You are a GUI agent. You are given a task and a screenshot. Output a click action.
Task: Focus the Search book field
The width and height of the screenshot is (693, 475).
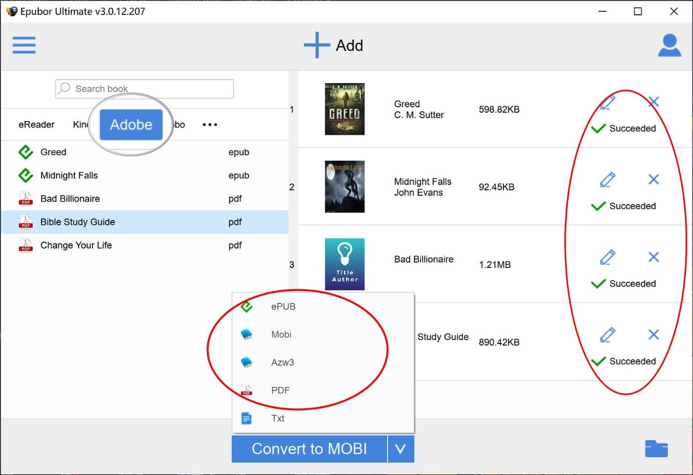(145, 88)
